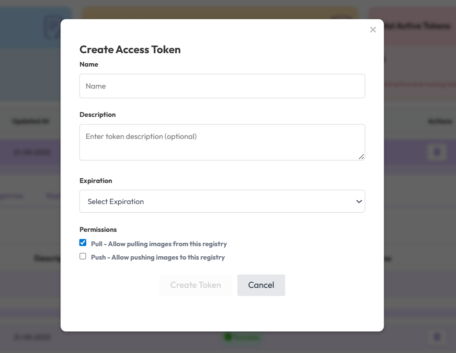Image resolution: width=456 pixels, height=353 pixels.
Task: Cancel the token creation
Action: pyautogui.click(x=261, y=285)
